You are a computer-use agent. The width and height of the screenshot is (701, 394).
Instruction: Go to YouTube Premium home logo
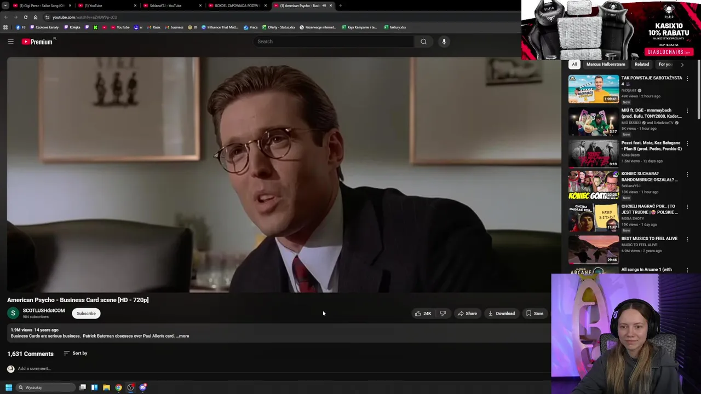pos(37,42)
